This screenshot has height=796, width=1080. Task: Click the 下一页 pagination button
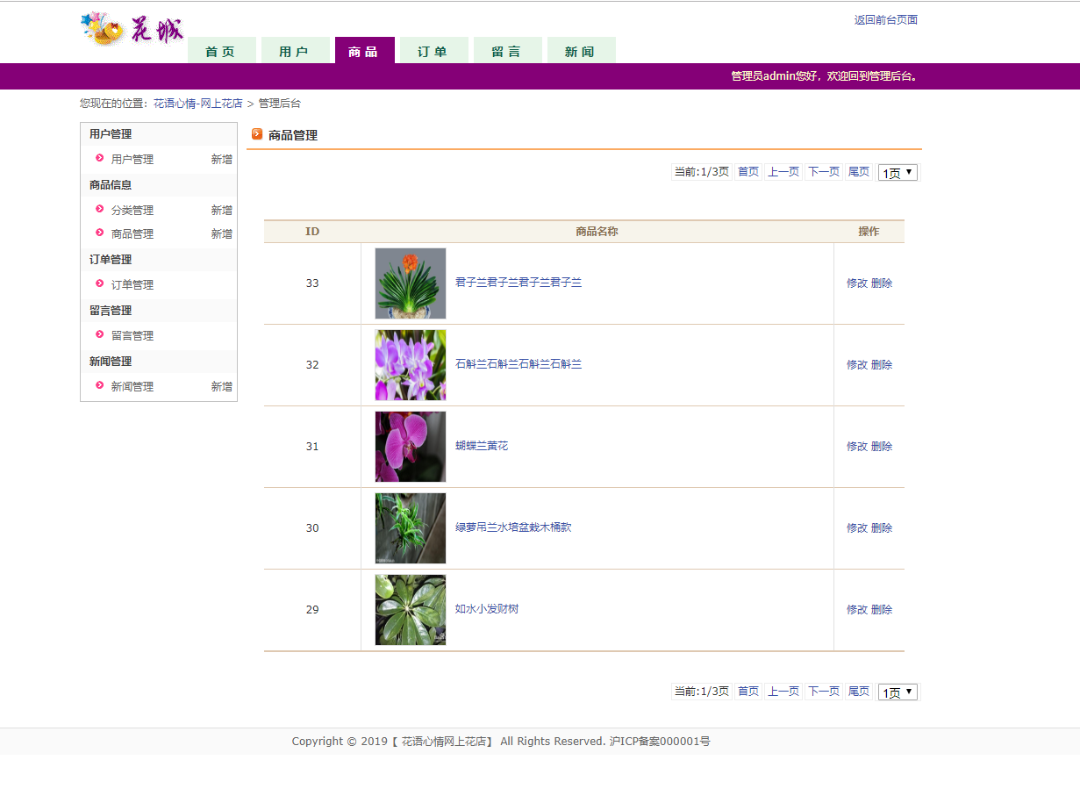click(x=823, y=172)
